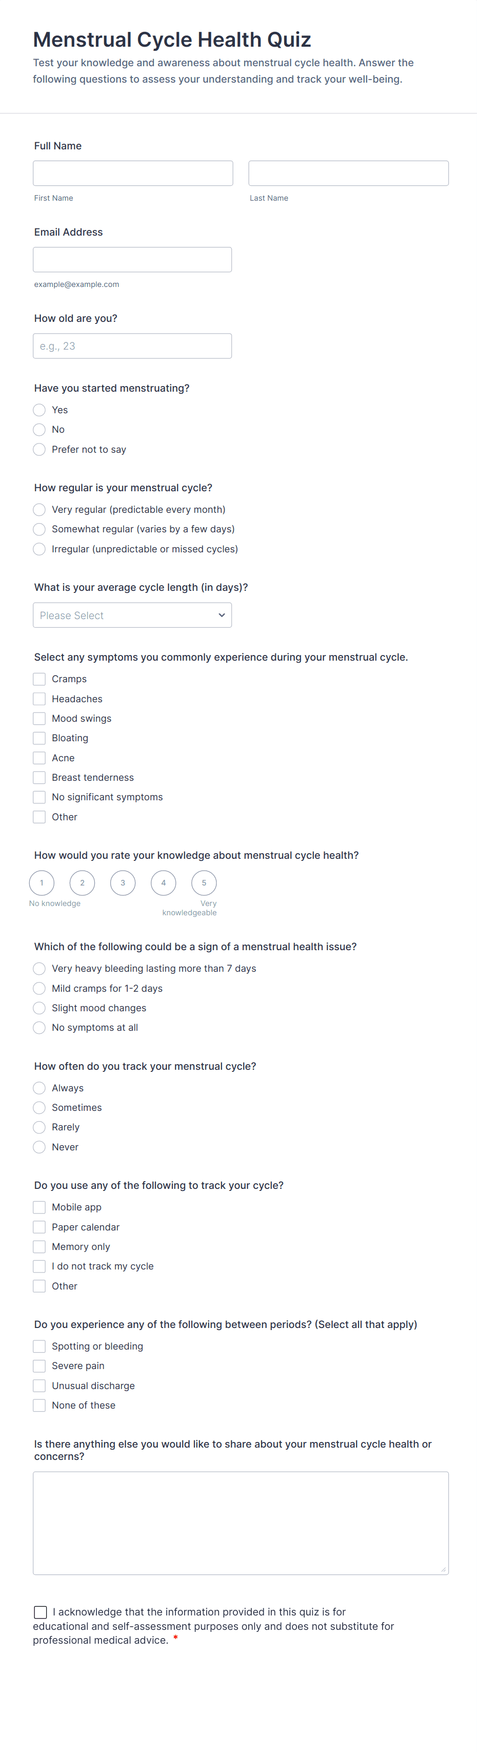Focus the Email Address field

click(132, 260)
